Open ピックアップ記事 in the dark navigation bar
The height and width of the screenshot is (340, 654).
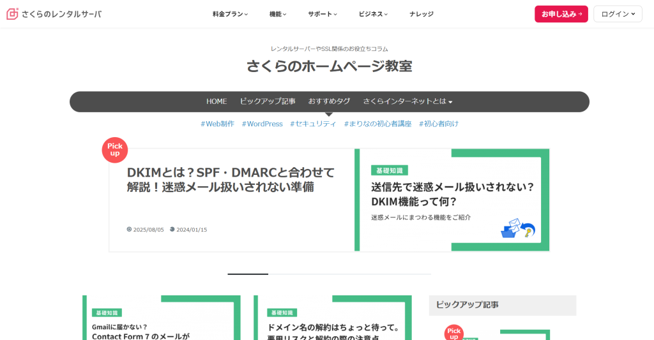[268, 101]
